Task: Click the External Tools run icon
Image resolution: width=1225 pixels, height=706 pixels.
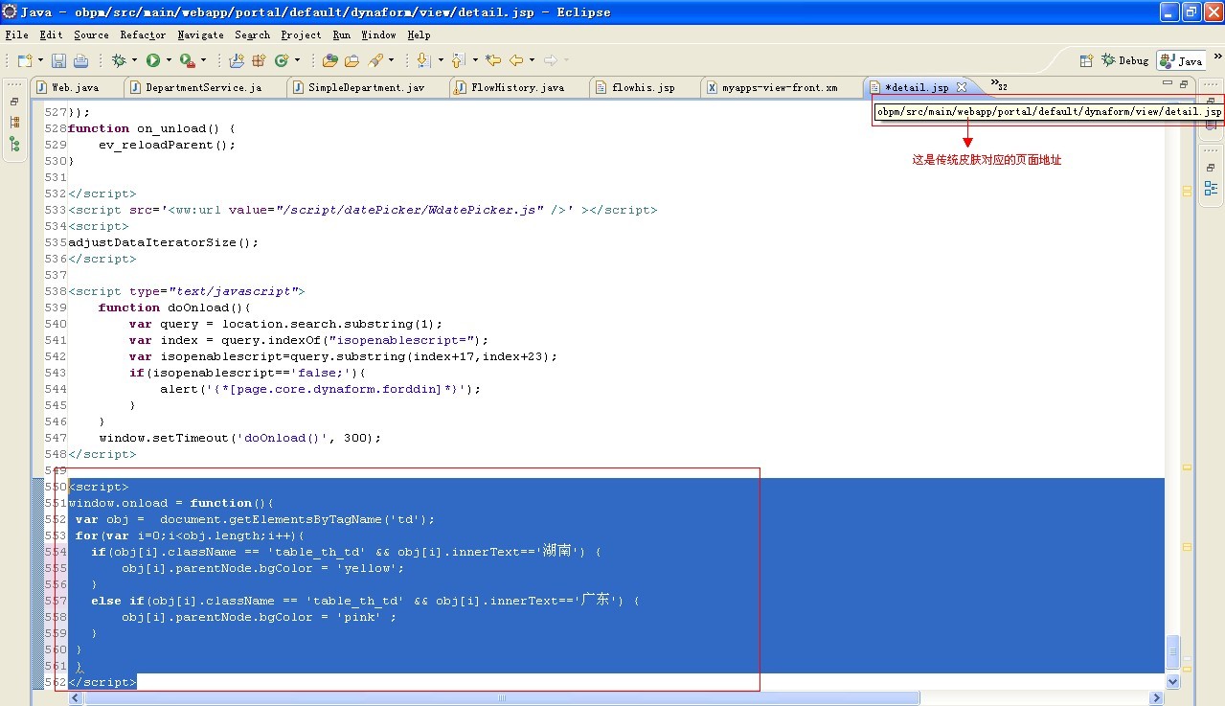Action: pyautogui.click(x=188, y=60)
